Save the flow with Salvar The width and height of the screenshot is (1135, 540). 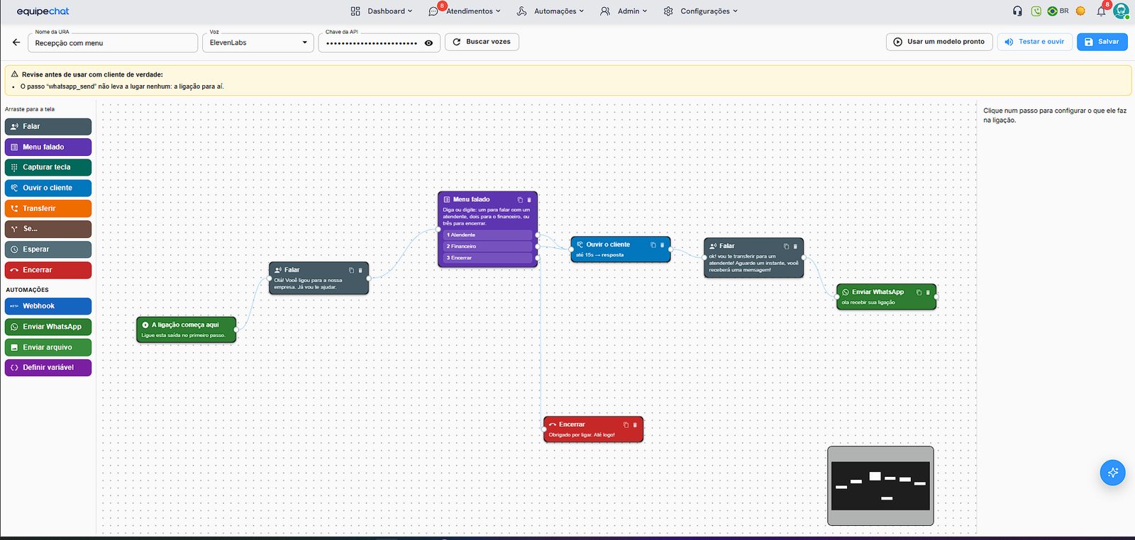tap(1102, 42)
